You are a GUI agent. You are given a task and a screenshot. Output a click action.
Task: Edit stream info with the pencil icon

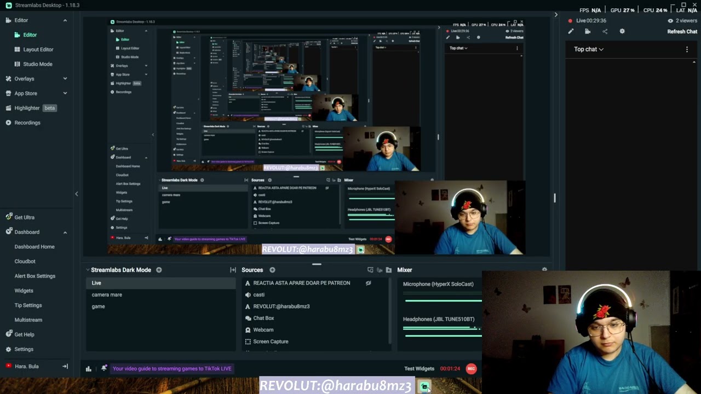click(x=571, y=31)
